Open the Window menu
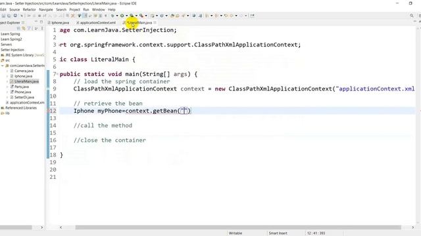Image resolution: width=421 pixels, height=236 pixels. click(98, 9)
